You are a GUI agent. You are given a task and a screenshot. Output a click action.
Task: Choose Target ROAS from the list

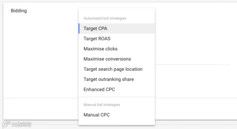(x=97, y=39)
